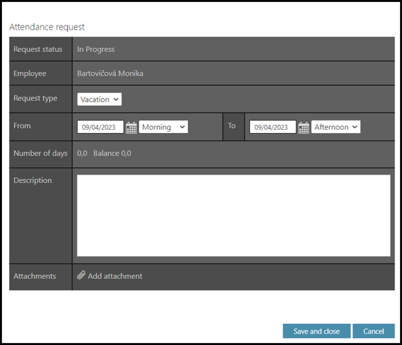
Task: Click the Attendance request heading
Action: [x=47, y=27]
